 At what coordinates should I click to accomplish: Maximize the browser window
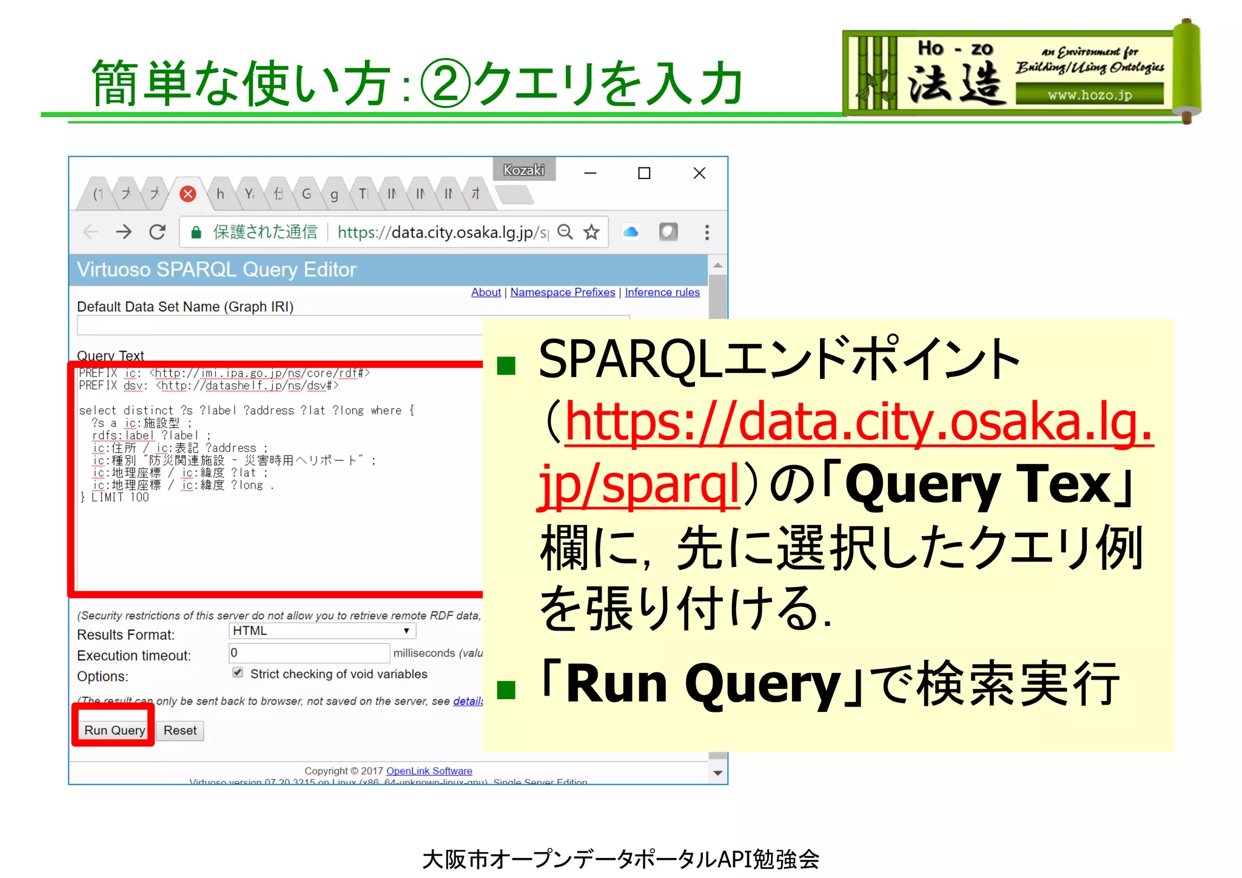point(644,173)
